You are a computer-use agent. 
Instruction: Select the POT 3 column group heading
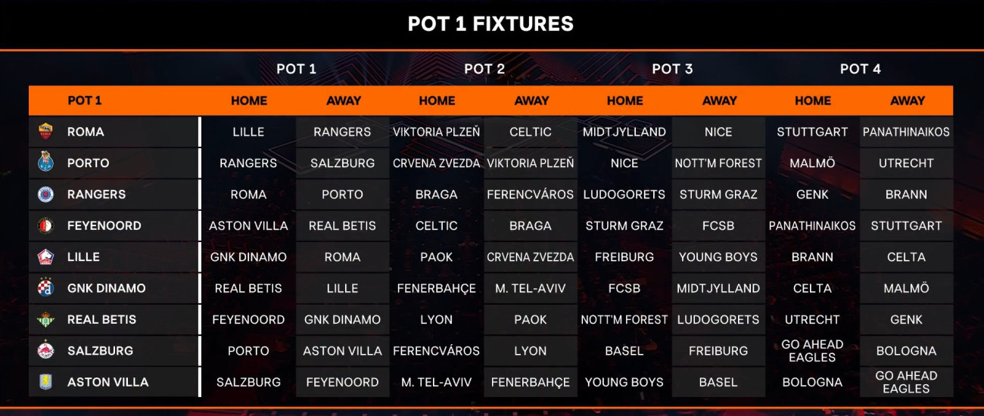pyautogui.click(x=672, y=69)
